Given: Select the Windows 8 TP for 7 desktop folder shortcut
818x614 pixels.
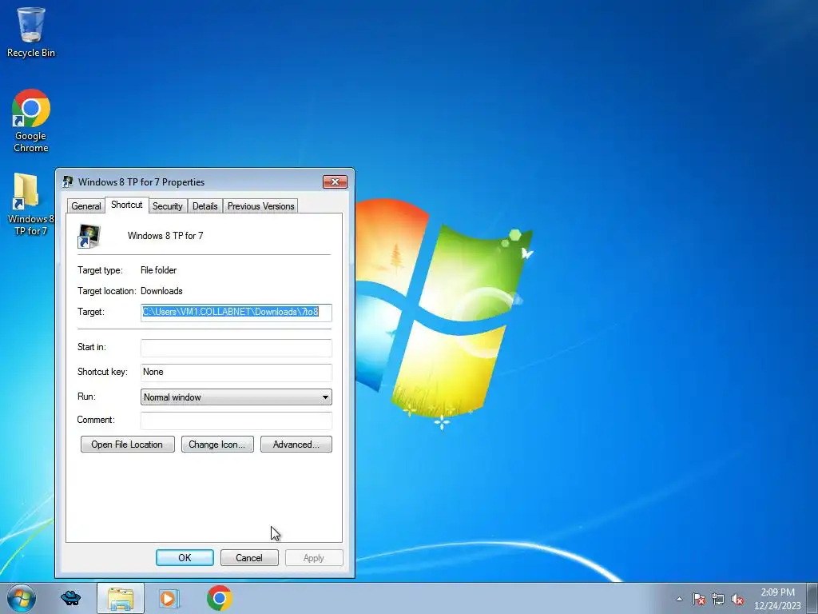Looking at the screenshot, I should pos(30,204).
